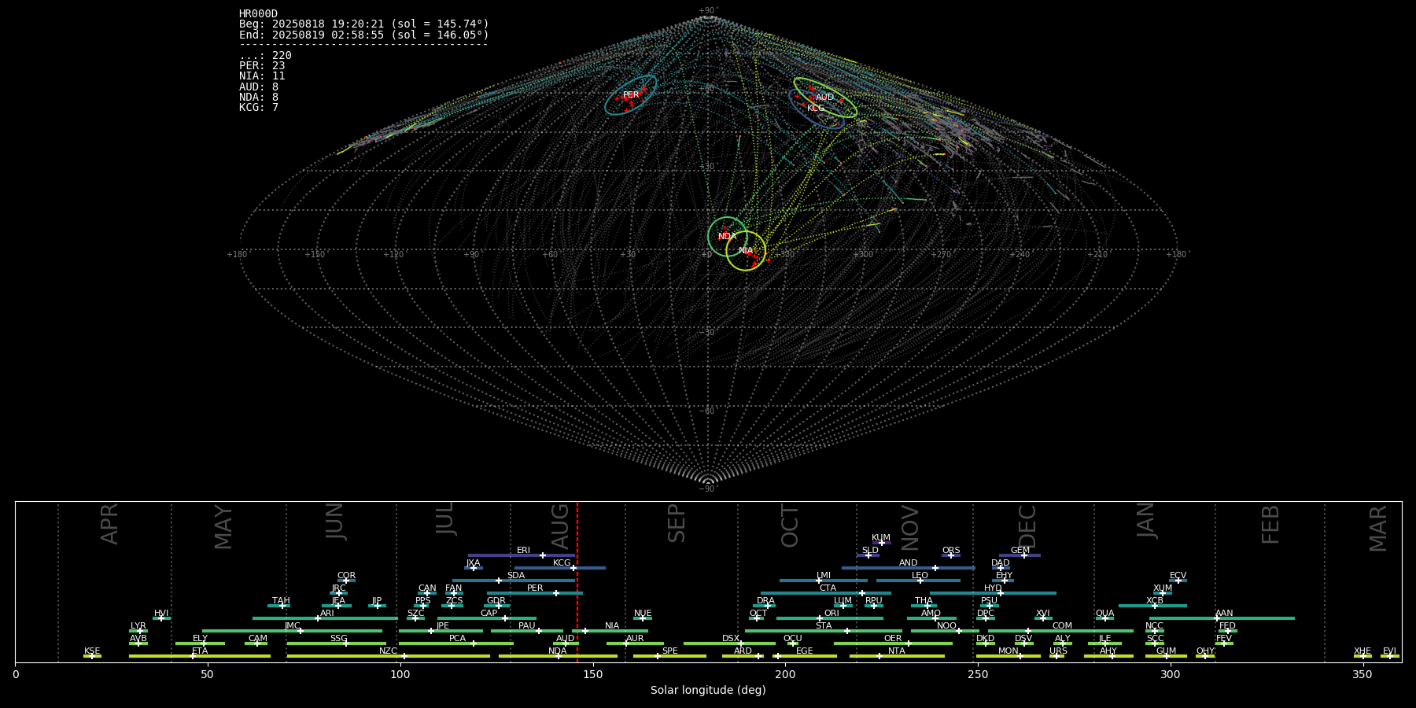This screenshot has width=1416, height=708.
Task: Click the CAP shower bar in timeline
Action: coord(487,618)
